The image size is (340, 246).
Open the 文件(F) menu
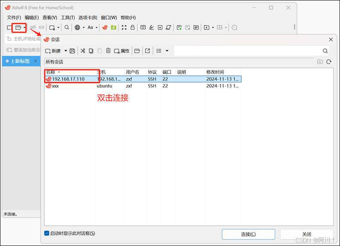14,18
